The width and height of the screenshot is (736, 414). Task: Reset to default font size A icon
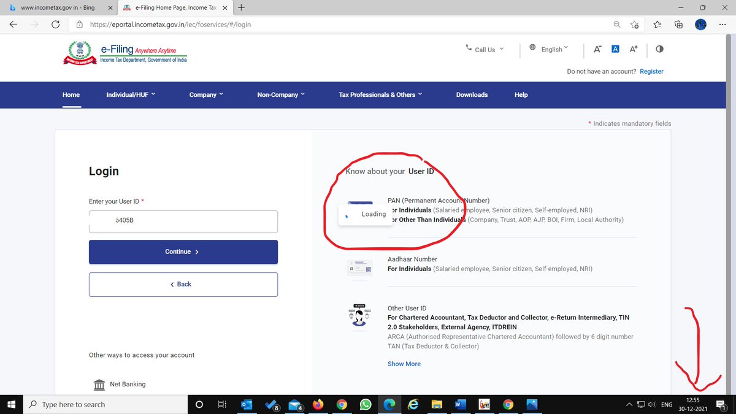pyautogui.click(x=615, y=49)
